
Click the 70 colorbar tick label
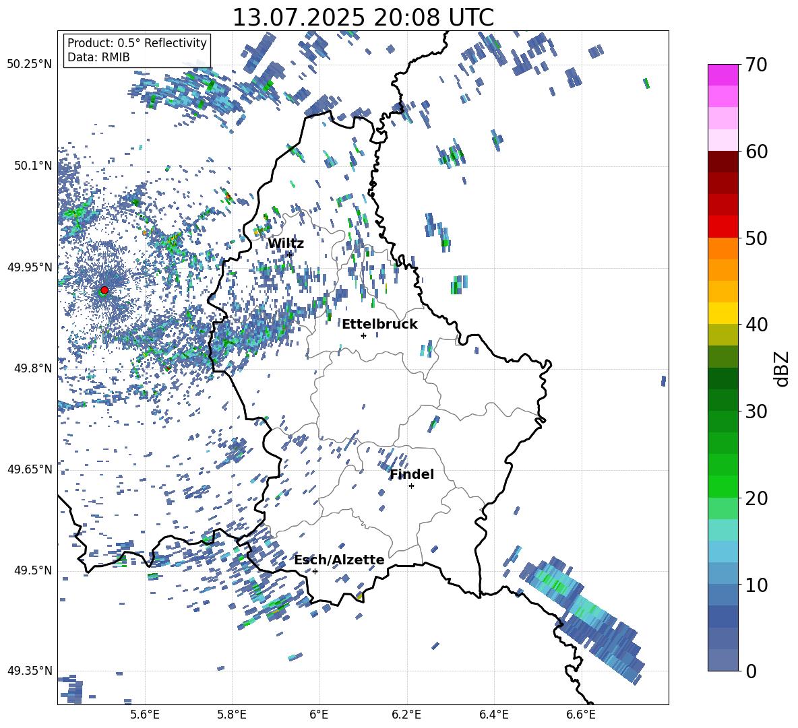pyautogui.click(x=756, y=65)
